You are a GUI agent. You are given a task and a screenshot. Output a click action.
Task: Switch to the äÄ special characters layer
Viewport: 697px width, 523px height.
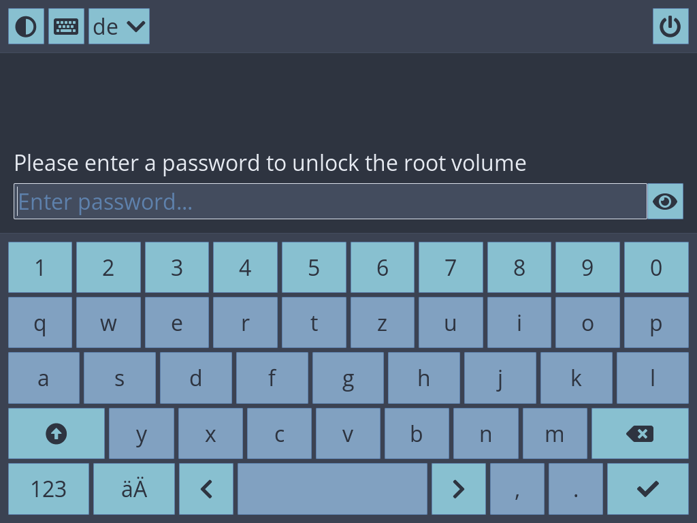134,489
